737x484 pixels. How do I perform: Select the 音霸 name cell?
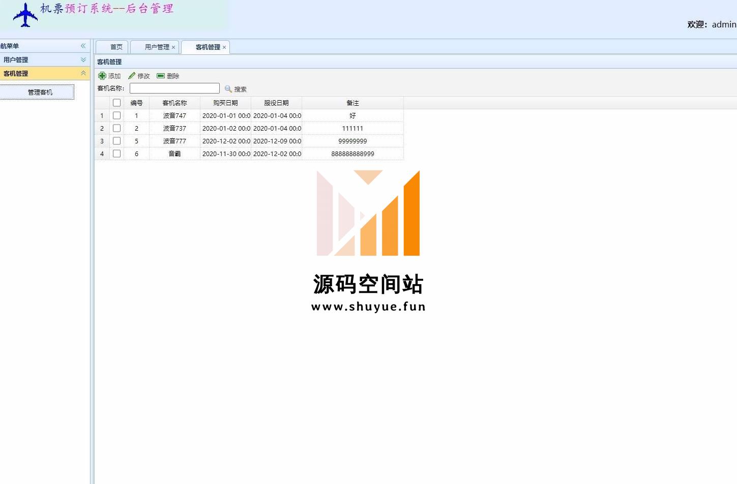point(174,154)
